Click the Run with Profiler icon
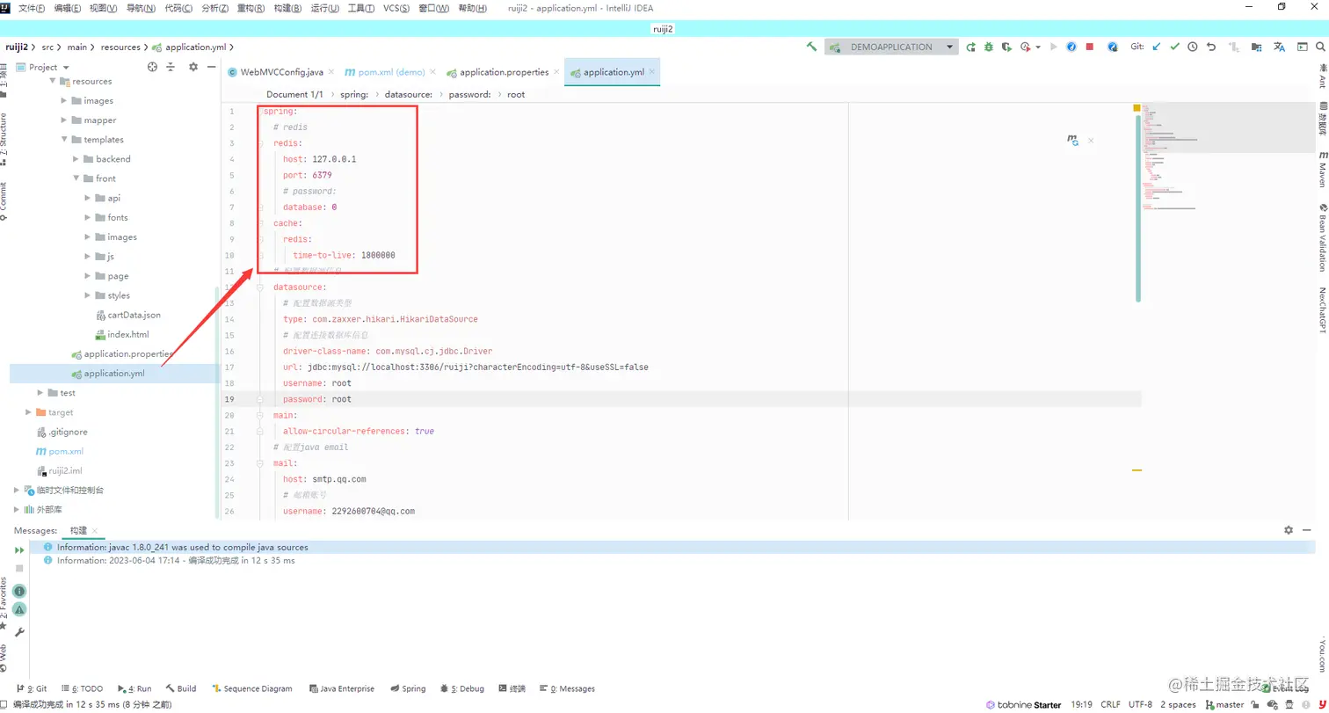 (1026, 47)
